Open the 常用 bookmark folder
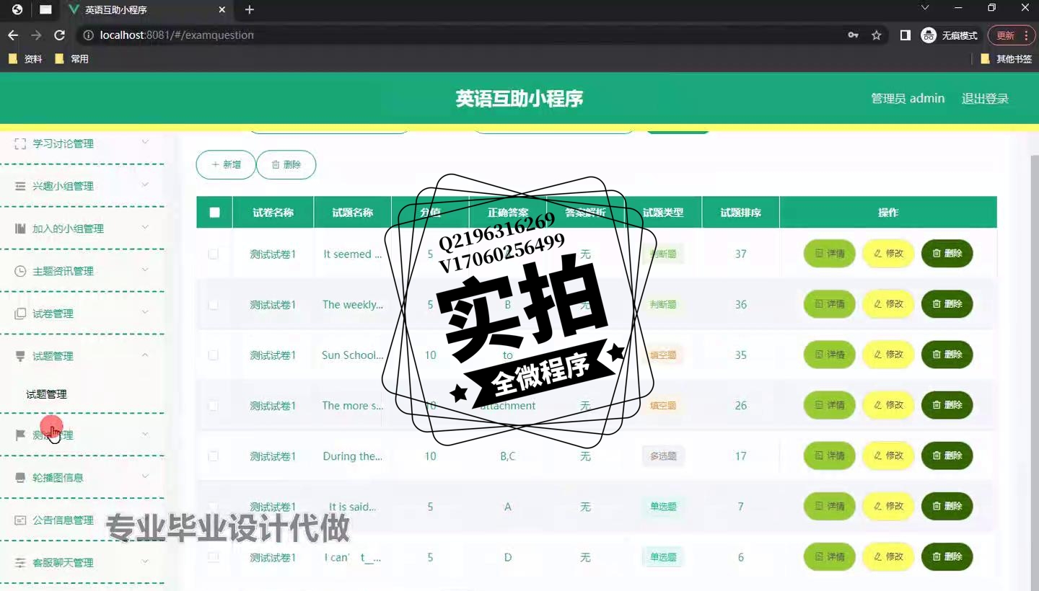The image size is (1039, 591). [x=71, y=59]
